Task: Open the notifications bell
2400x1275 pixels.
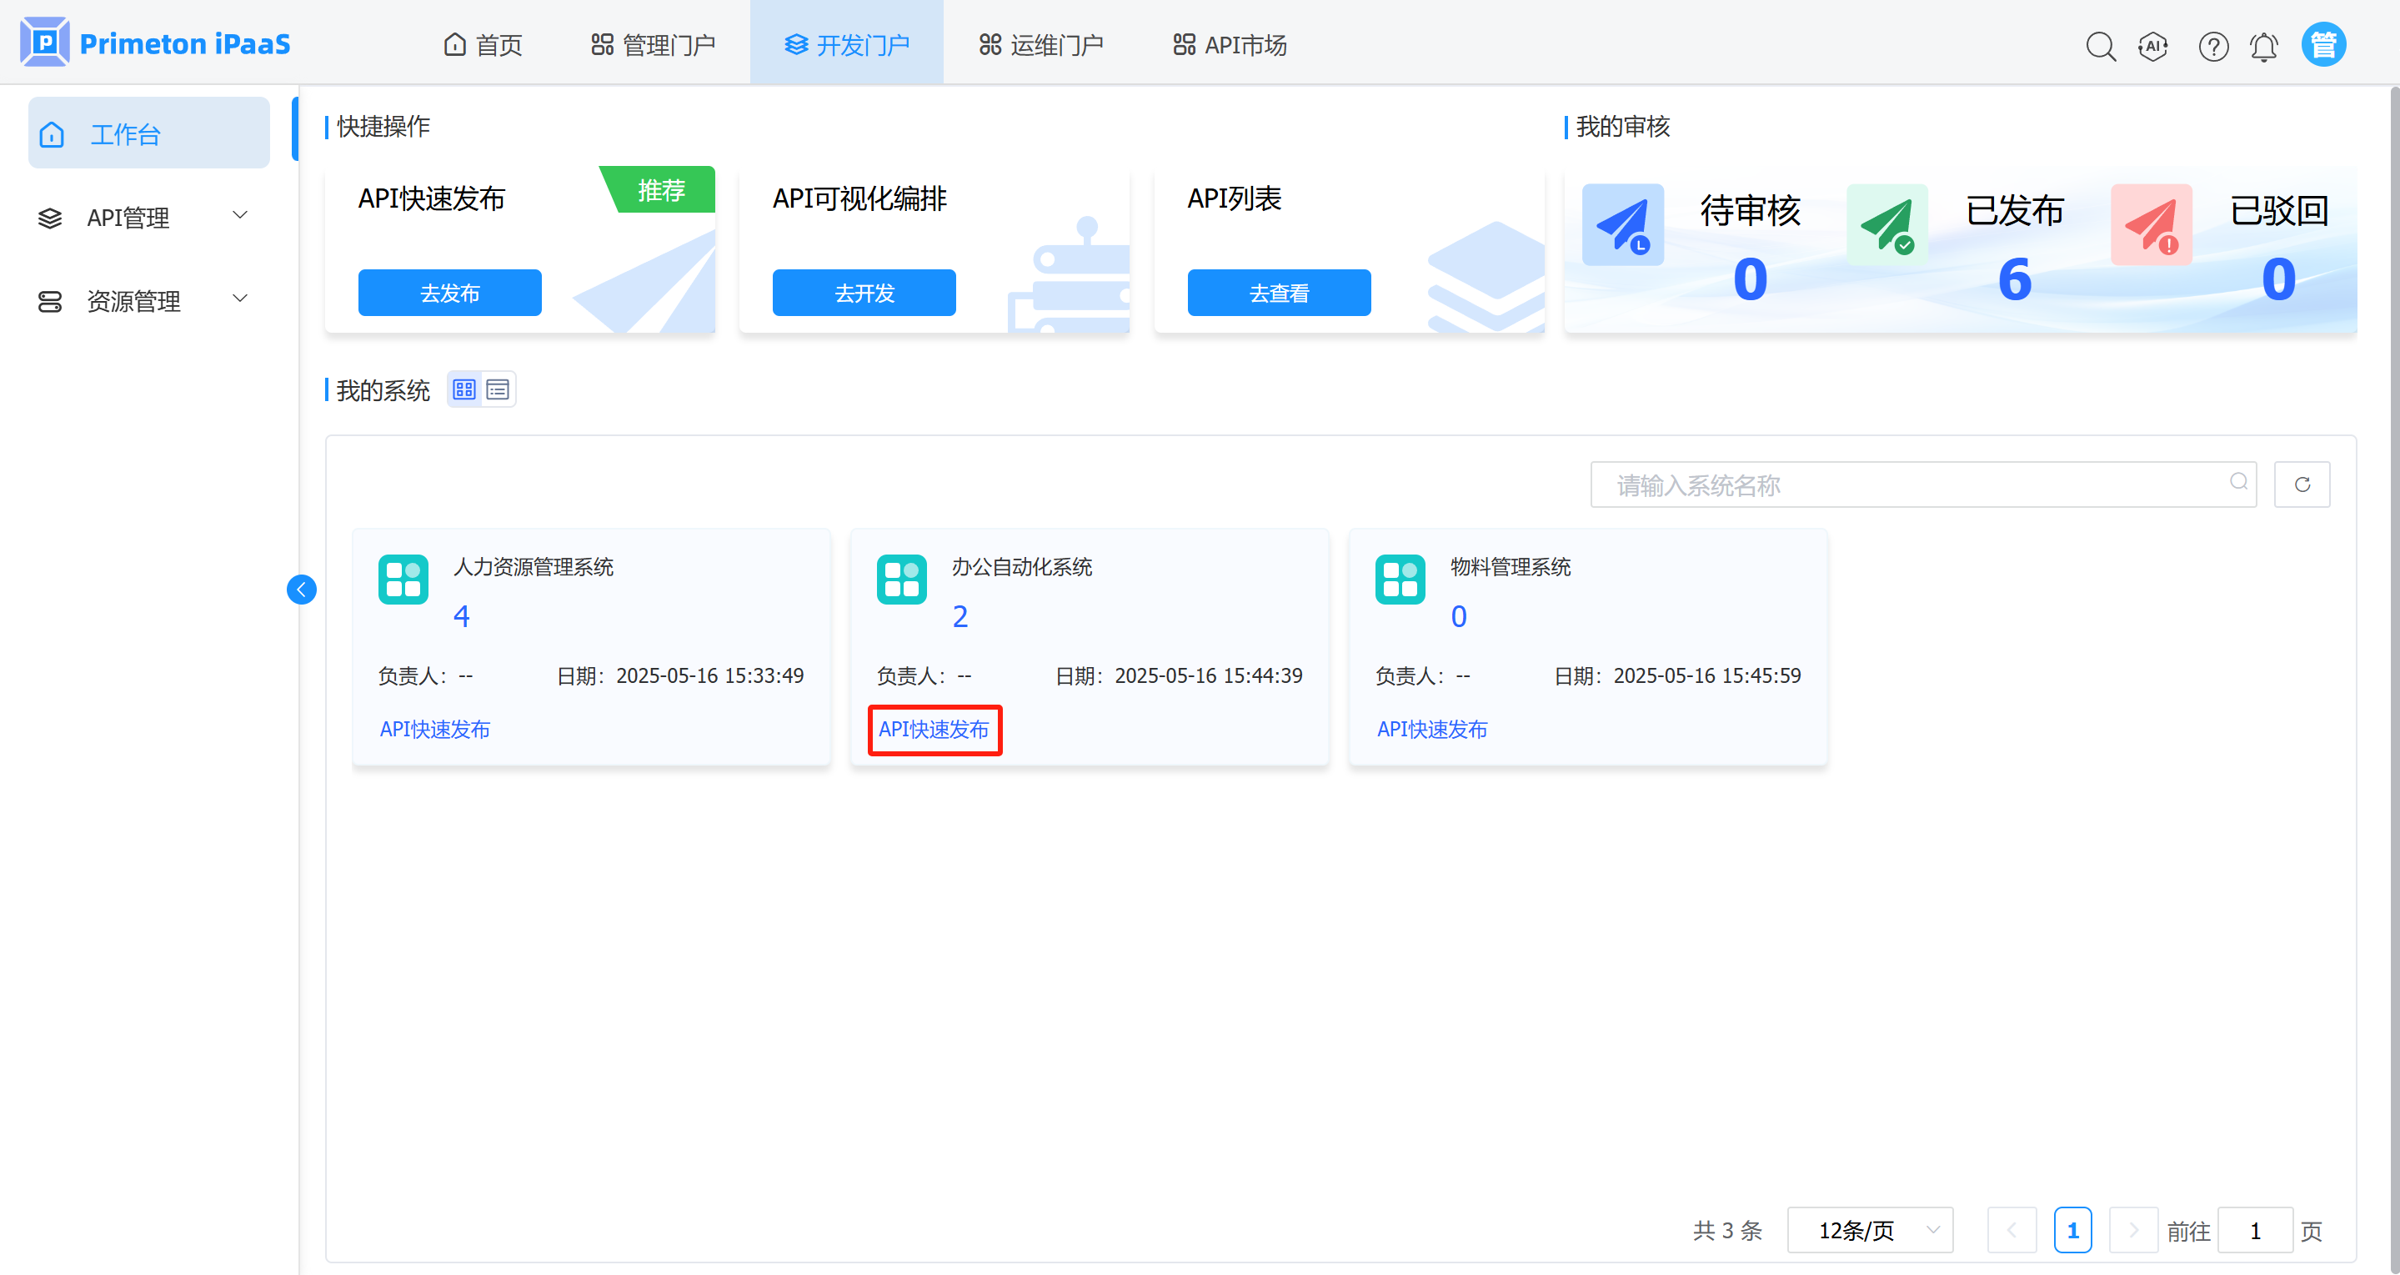Action: click(2263, 46)
